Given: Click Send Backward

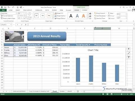Looking at the screenshot, I should pos(100,16).
